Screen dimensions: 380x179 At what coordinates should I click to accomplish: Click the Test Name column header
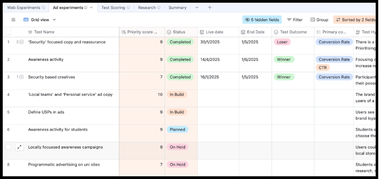click(x=73, y=32)
